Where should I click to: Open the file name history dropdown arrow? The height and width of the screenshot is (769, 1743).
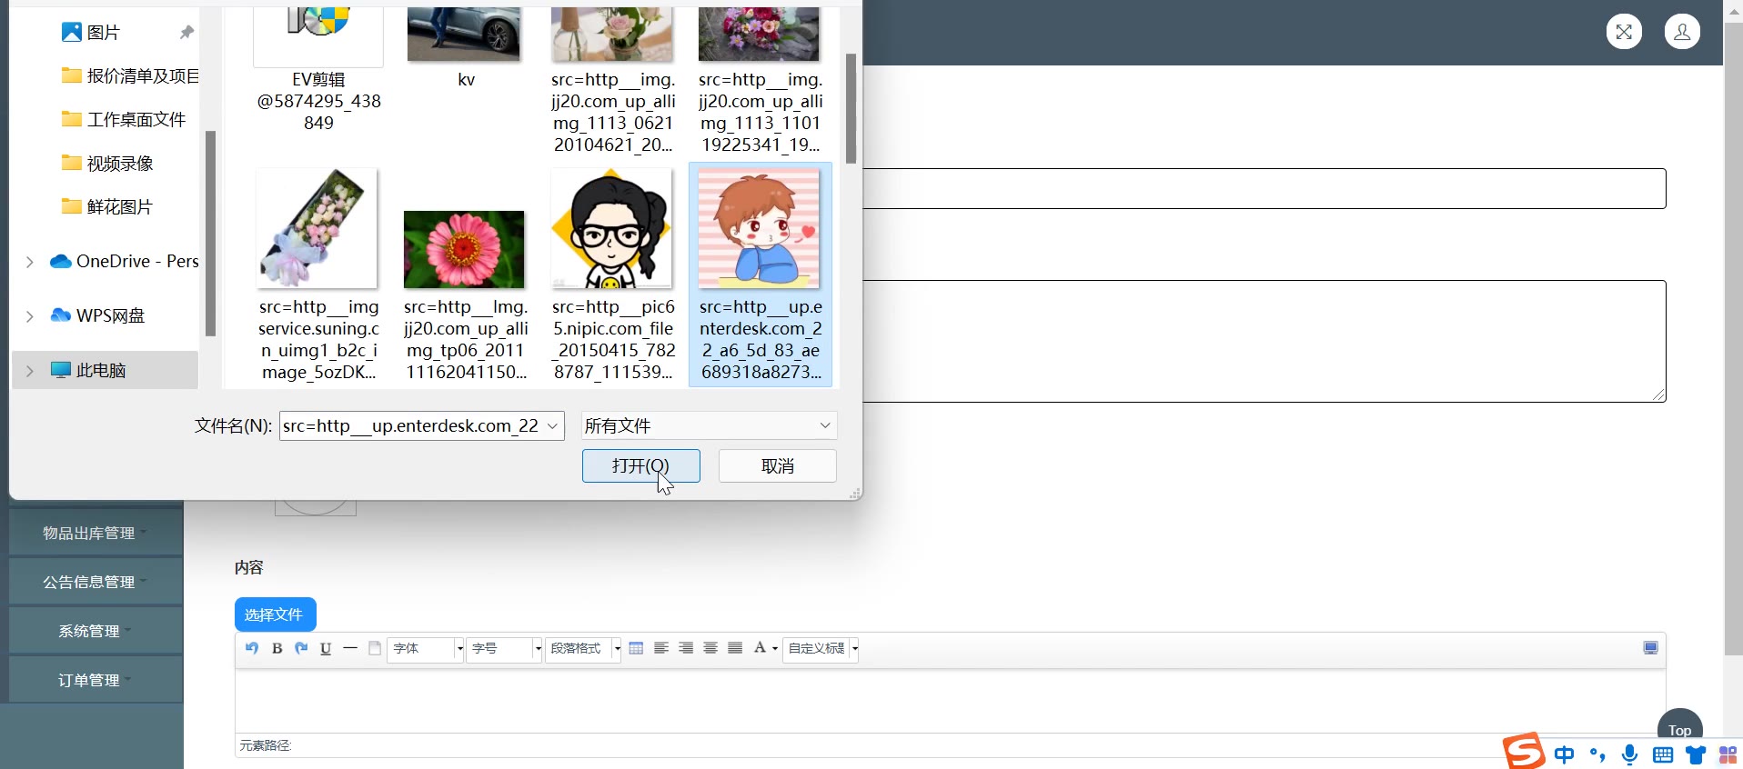coord(552,426)
